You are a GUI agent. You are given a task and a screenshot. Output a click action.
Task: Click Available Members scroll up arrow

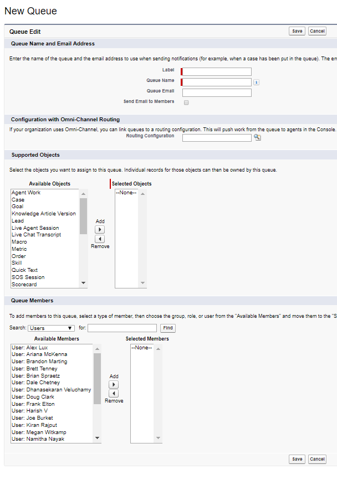98,349
